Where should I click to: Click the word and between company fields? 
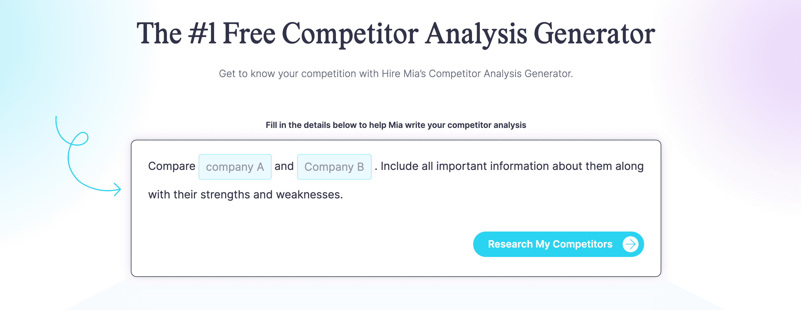[284, 166]
